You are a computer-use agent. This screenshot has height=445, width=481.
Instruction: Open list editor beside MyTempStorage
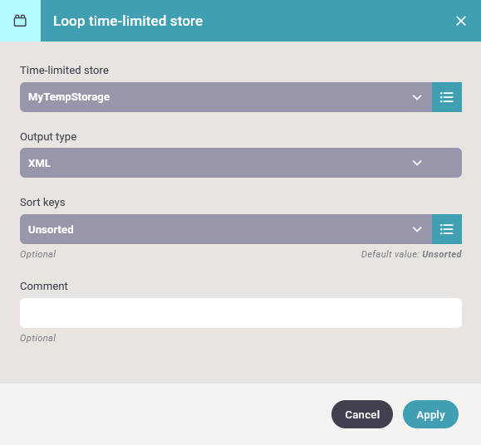pos(447,97)
